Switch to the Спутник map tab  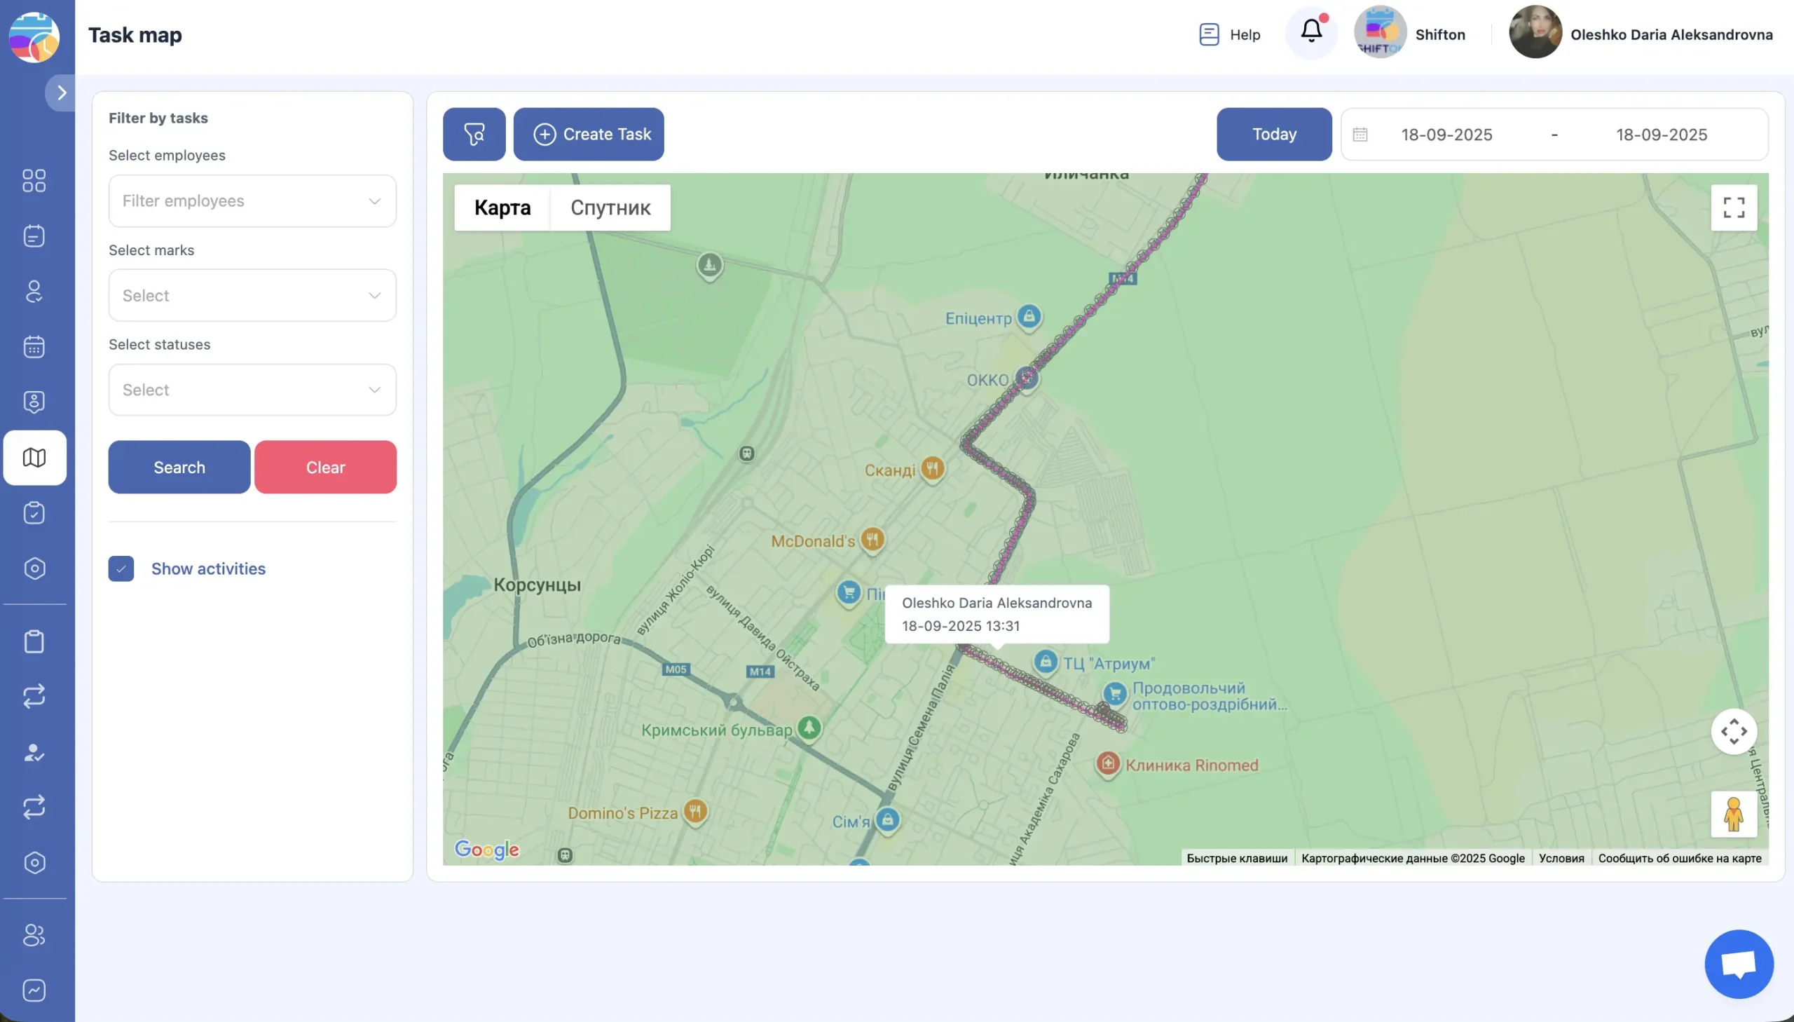click(610, 207)
